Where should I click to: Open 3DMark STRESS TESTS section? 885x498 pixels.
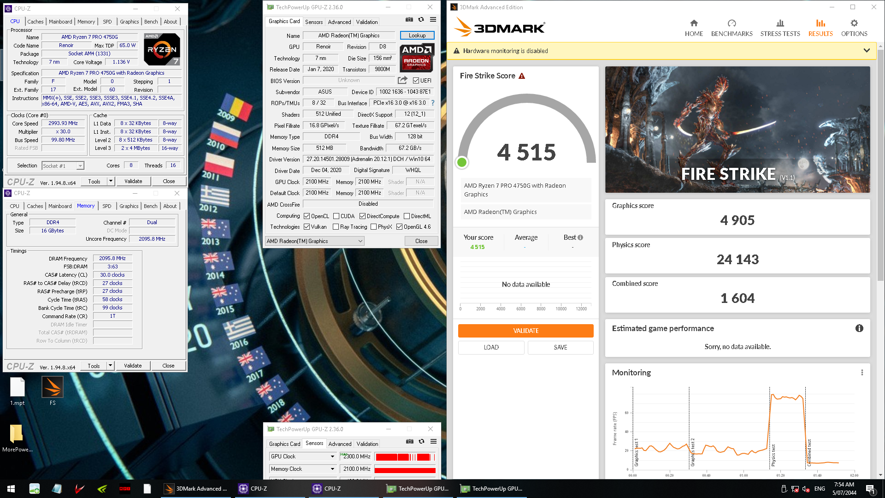coord(780,28)
